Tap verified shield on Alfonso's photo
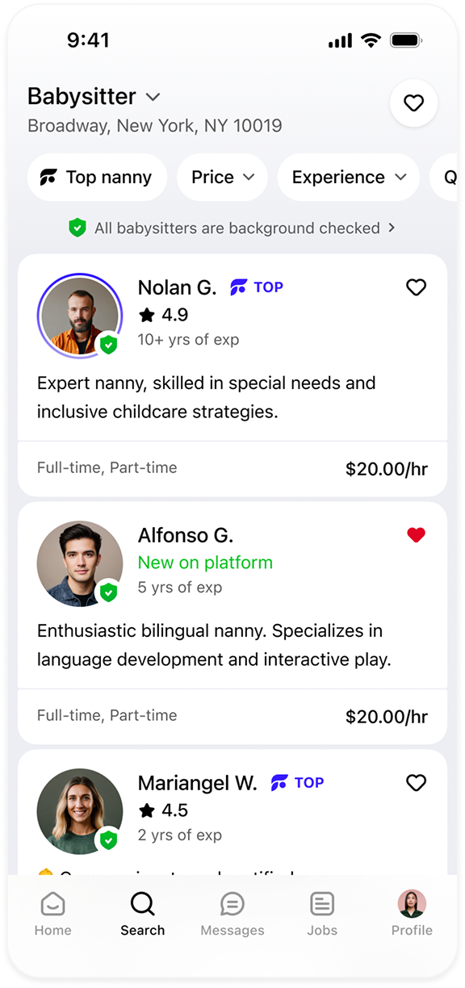465x988 pixels. click(x=108, y=592)
